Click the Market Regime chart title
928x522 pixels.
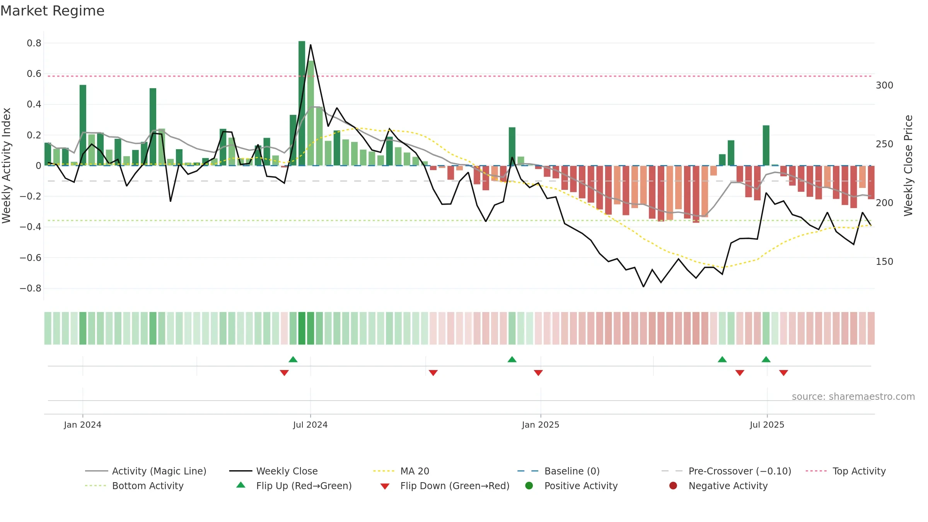52,11
